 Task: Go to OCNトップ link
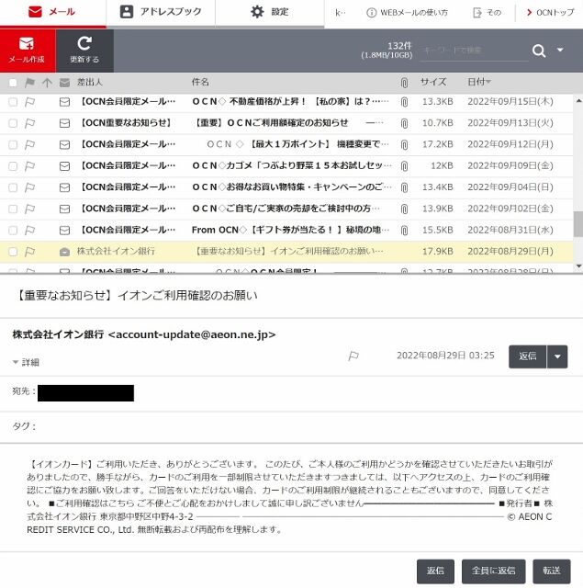550,13
